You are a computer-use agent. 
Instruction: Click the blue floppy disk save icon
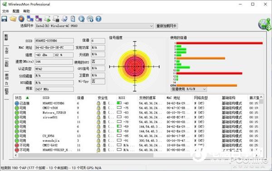tap(5, 19)
